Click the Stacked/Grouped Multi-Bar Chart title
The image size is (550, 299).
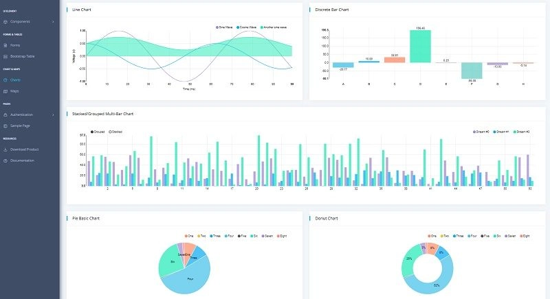pyautogui.click(x=102, y=114)
